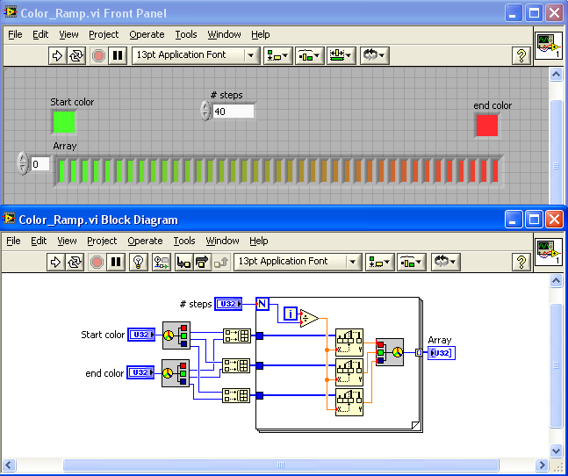Viewport: 568px width, 476px height.
Task: Click the green Start color box
Action: 64,122
